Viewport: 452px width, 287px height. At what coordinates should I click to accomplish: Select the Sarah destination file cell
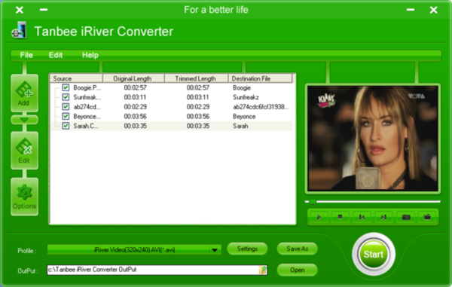pos(240,126)
